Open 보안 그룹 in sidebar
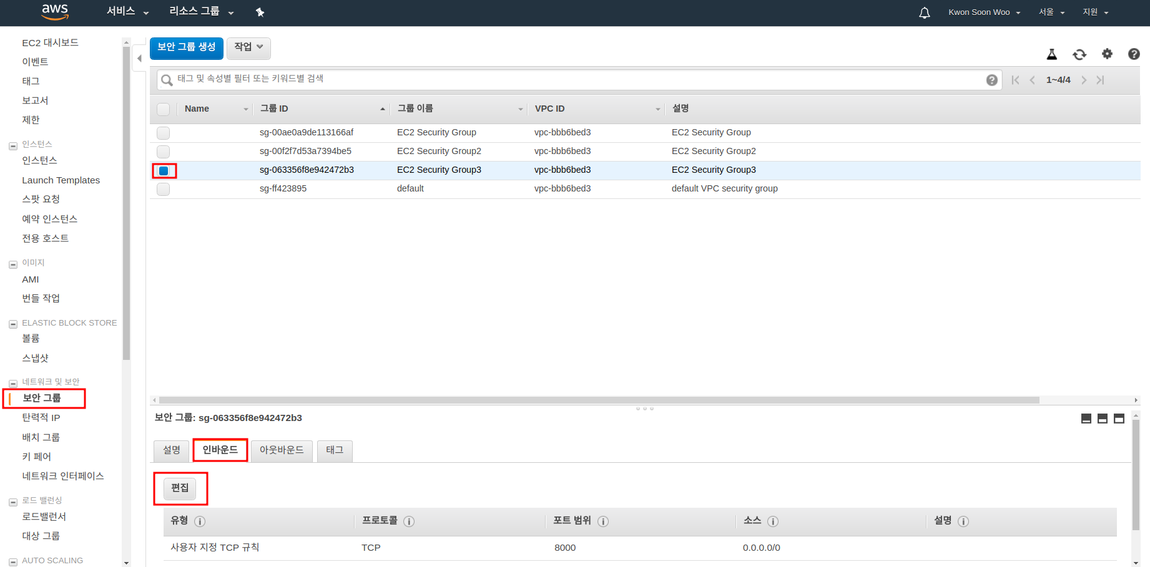The width and height of the screenshot is (1150, 567). pyautogui.click(x=42, y=398)
